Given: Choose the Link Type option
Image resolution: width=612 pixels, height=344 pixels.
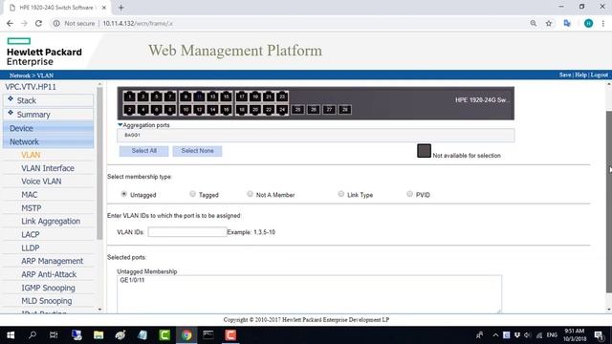Looking at the screenshot, I should (341, 194).
